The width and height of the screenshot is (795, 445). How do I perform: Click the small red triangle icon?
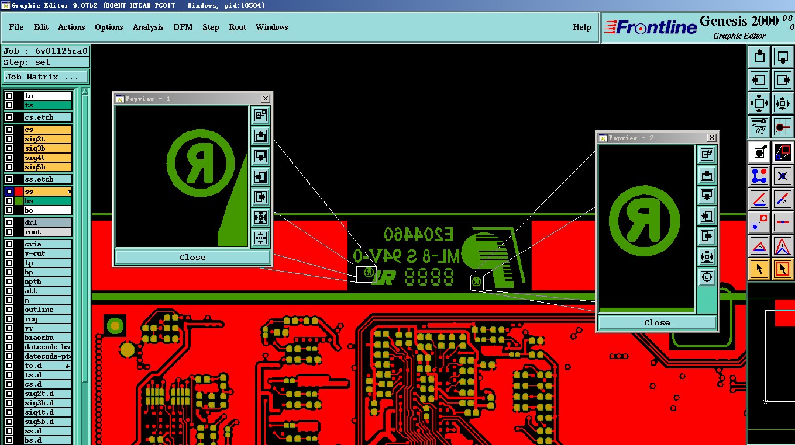pyautogui.click(x=759, y=246)
